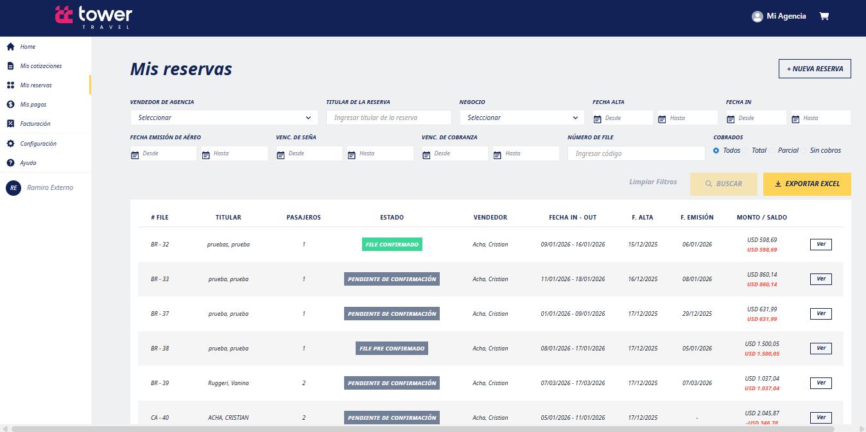Expand the Vendedor de agencia dropdown

tap(223, 118)
